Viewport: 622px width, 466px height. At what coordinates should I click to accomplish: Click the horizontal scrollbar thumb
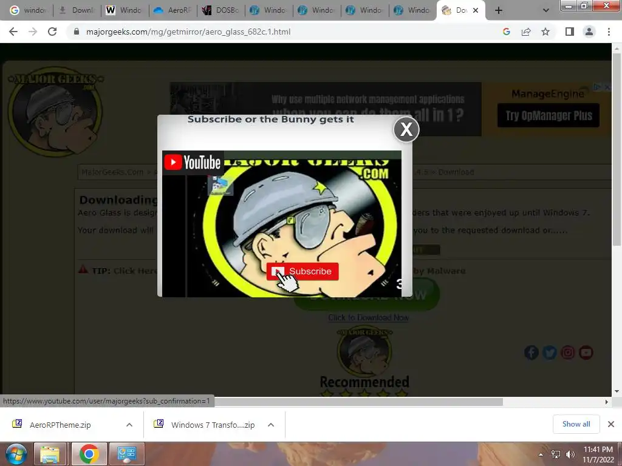[x=359, y=402]
